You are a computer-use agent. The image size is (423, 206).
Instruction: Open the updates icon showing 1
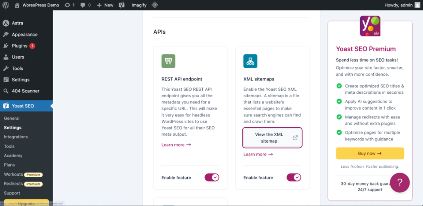(x=67, y=5)
